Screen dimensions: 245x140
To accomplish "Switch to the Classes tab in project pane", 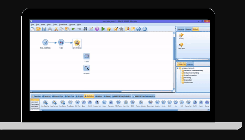I will [x=190, y=64].
